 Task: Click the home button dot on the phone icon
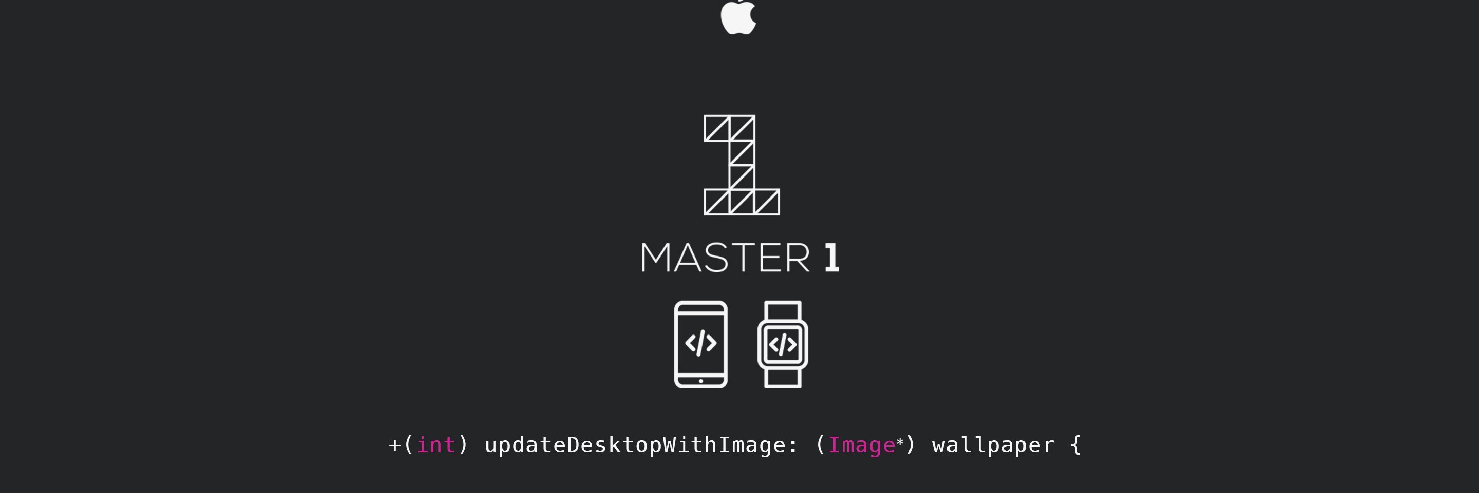[700, 381]
